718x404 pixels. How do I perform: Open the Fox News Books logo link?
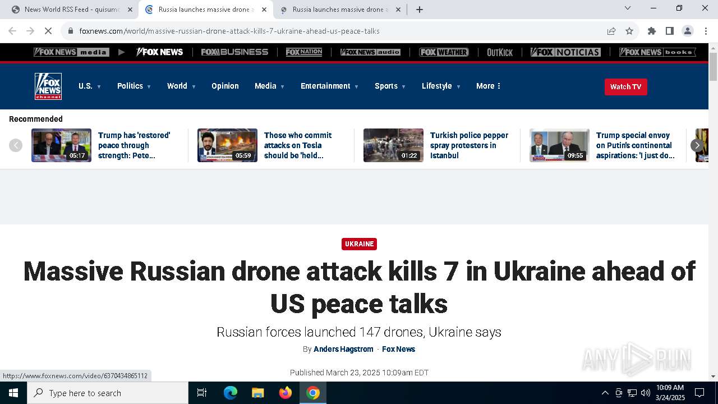point(657,52)
